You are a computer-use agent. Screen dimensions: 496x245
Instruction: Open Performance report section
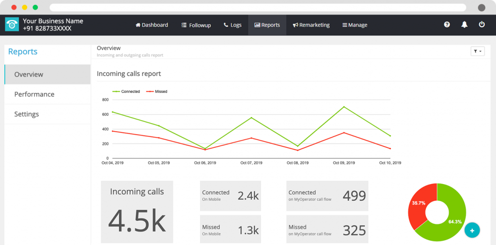pos(47,94)
